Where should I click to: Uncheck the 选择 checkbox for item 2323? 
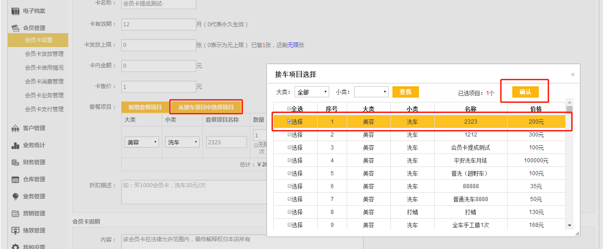pyautogui.click(x=289, y=122)
